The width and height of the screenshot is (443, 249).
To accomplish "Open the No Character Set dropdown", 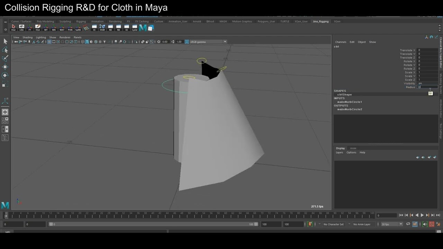I will pos(333,224).
